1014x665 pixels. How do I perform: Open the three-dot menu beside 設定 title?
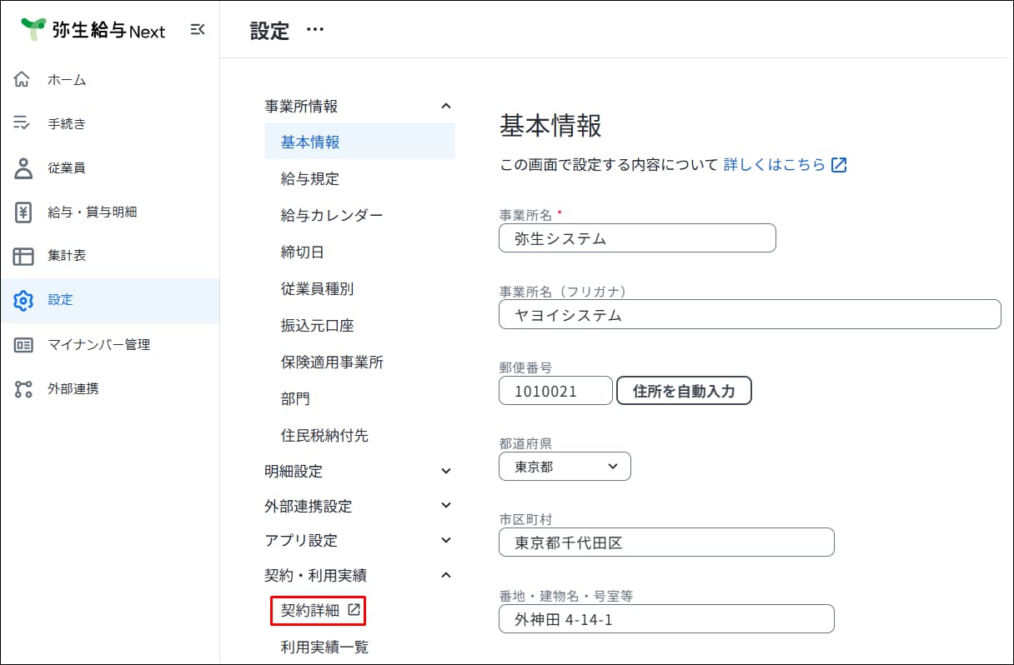click(314, 30)
